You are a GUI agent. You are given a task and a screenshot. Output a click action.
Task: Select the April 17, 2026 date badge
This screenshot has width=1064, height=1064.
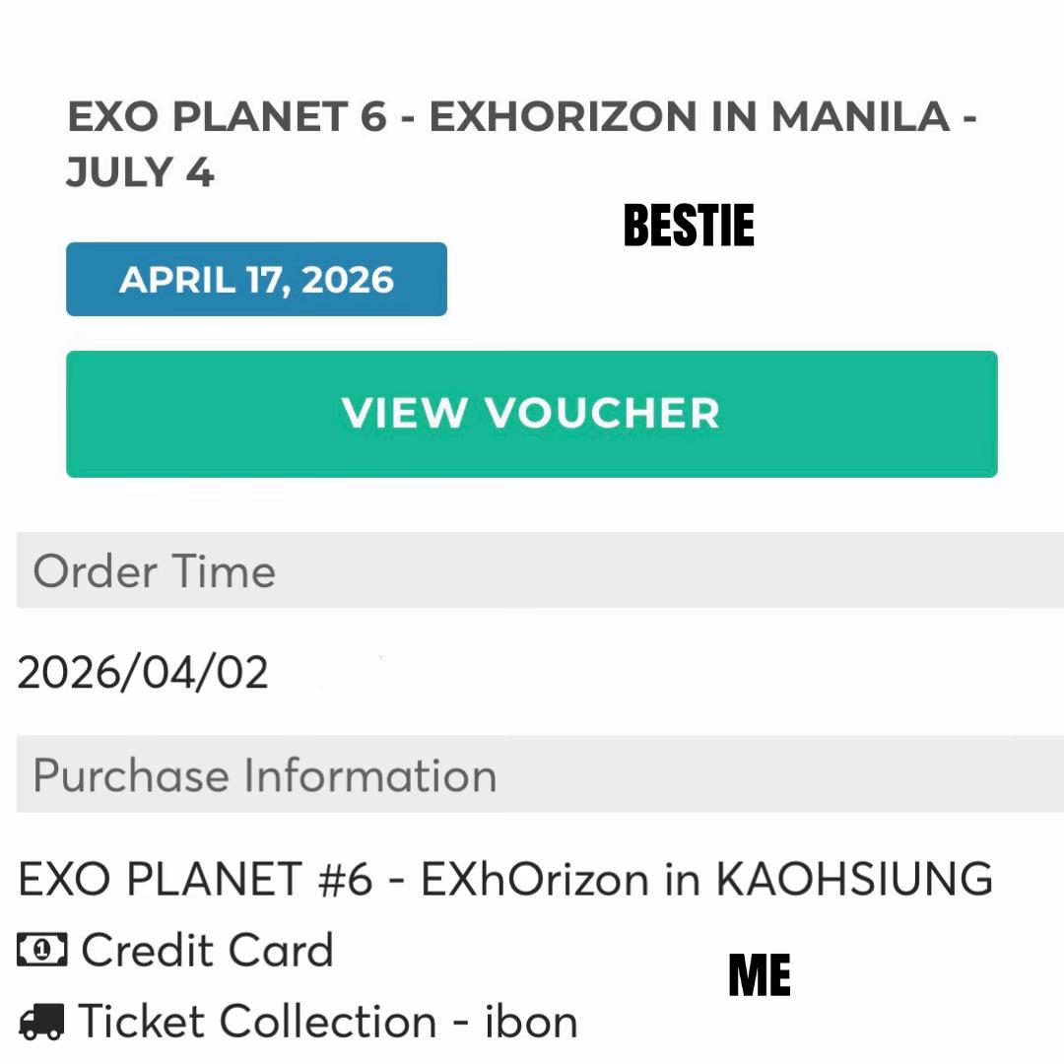tap(256, 279)
